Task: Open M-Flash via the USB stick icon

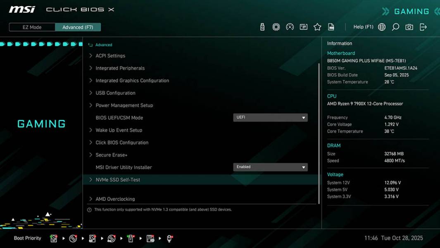Action: (x=262, y=26)
